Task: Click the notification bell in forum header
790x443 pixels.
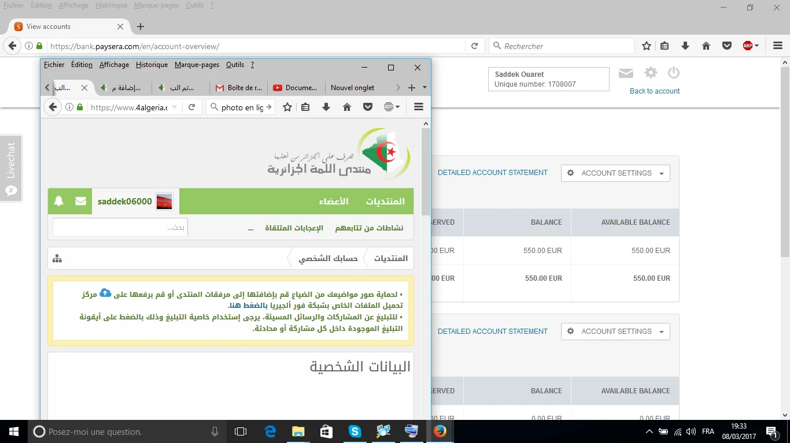Action: tap(58, 201)
